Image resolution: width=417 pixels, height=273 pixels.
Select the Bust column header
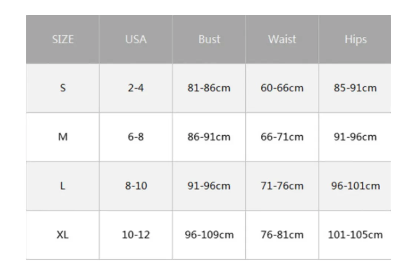click(x=209, y=39)
